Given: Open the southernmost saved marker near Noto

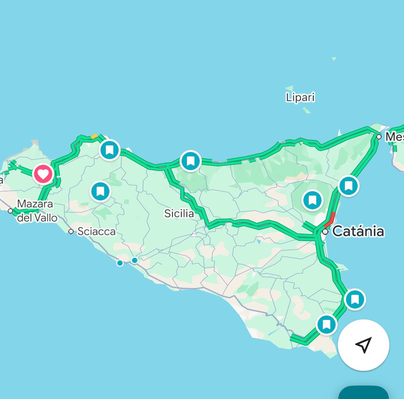Looking at the screenshot, I should click(327, 324).
